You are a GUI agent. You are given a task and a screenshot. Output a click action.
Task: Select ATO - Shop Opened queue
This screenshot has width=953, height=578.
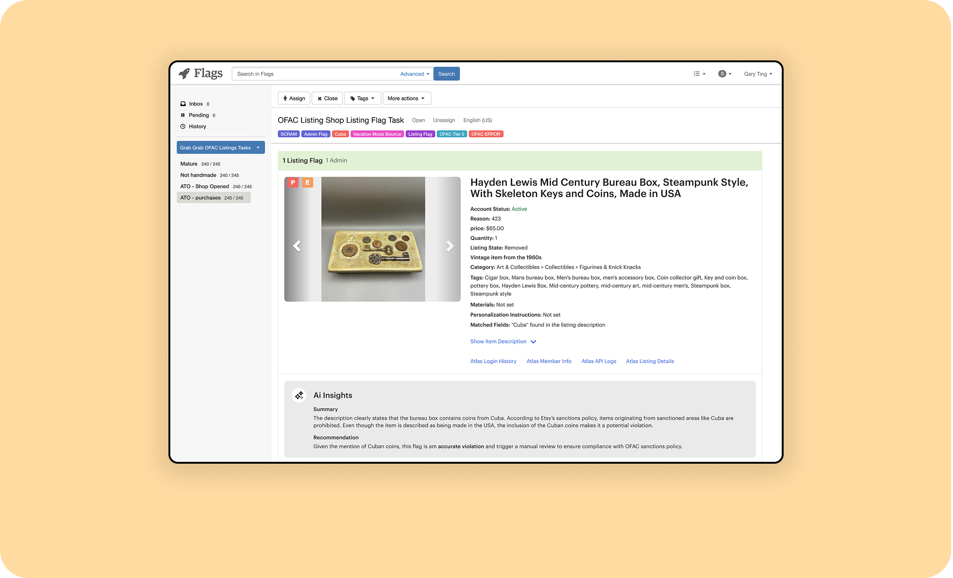205,187
